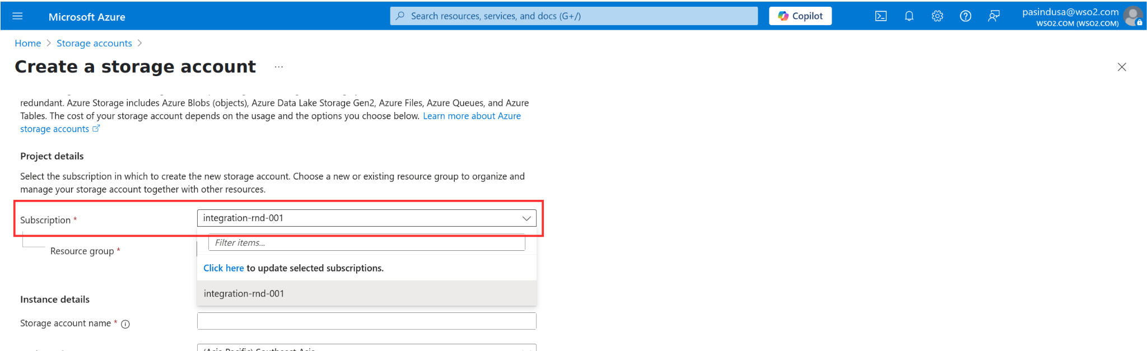
Task: Open the help question mark menu
Action: 965,16
